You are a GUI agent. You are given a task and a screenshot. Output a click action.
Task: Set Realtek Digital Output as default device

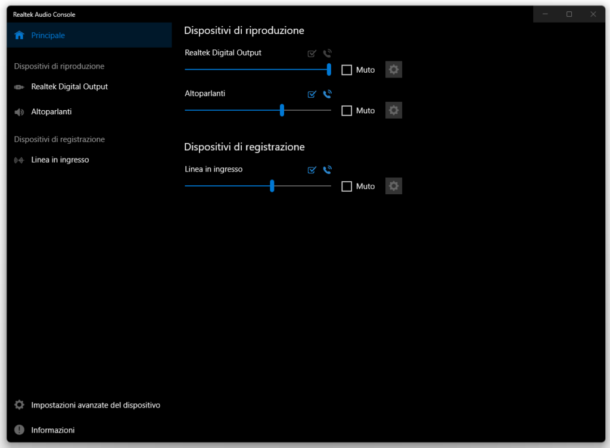pos(312,53)
